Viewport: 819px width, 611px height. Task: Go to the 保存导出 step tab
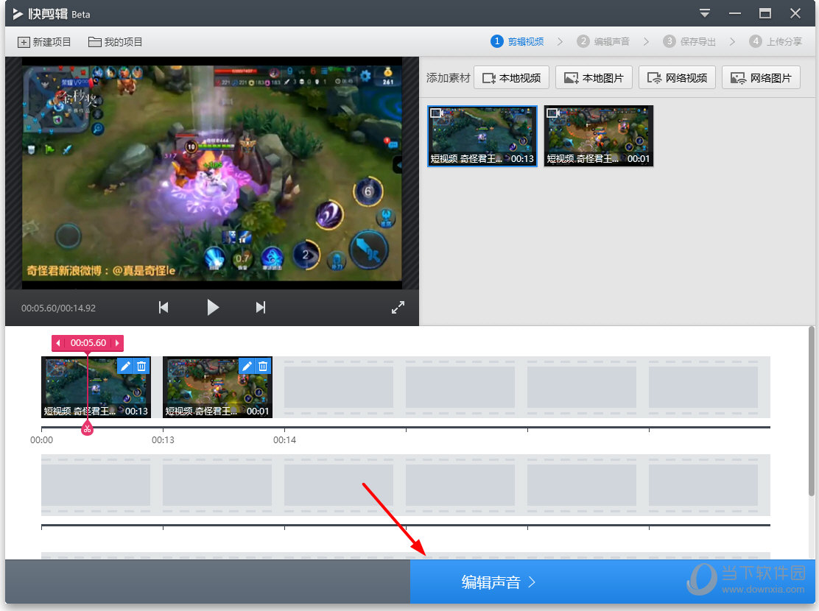[x=689, y=42]
